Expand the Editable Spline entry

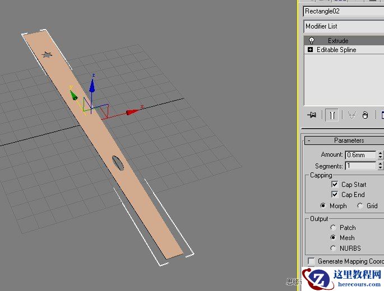point(310,50)
